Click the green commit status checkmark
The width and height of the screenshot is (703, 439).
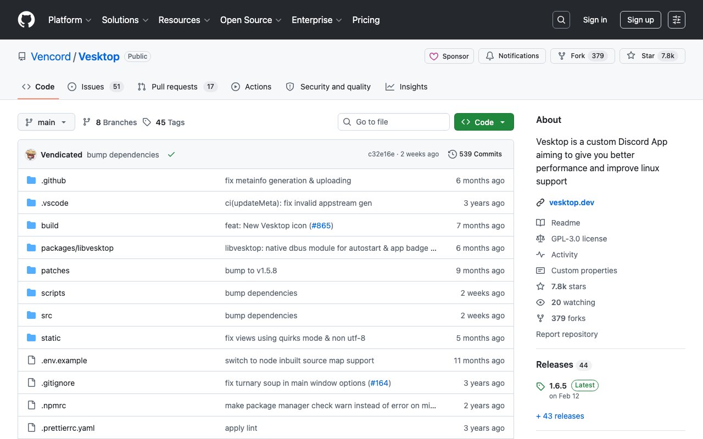point(171,155)
